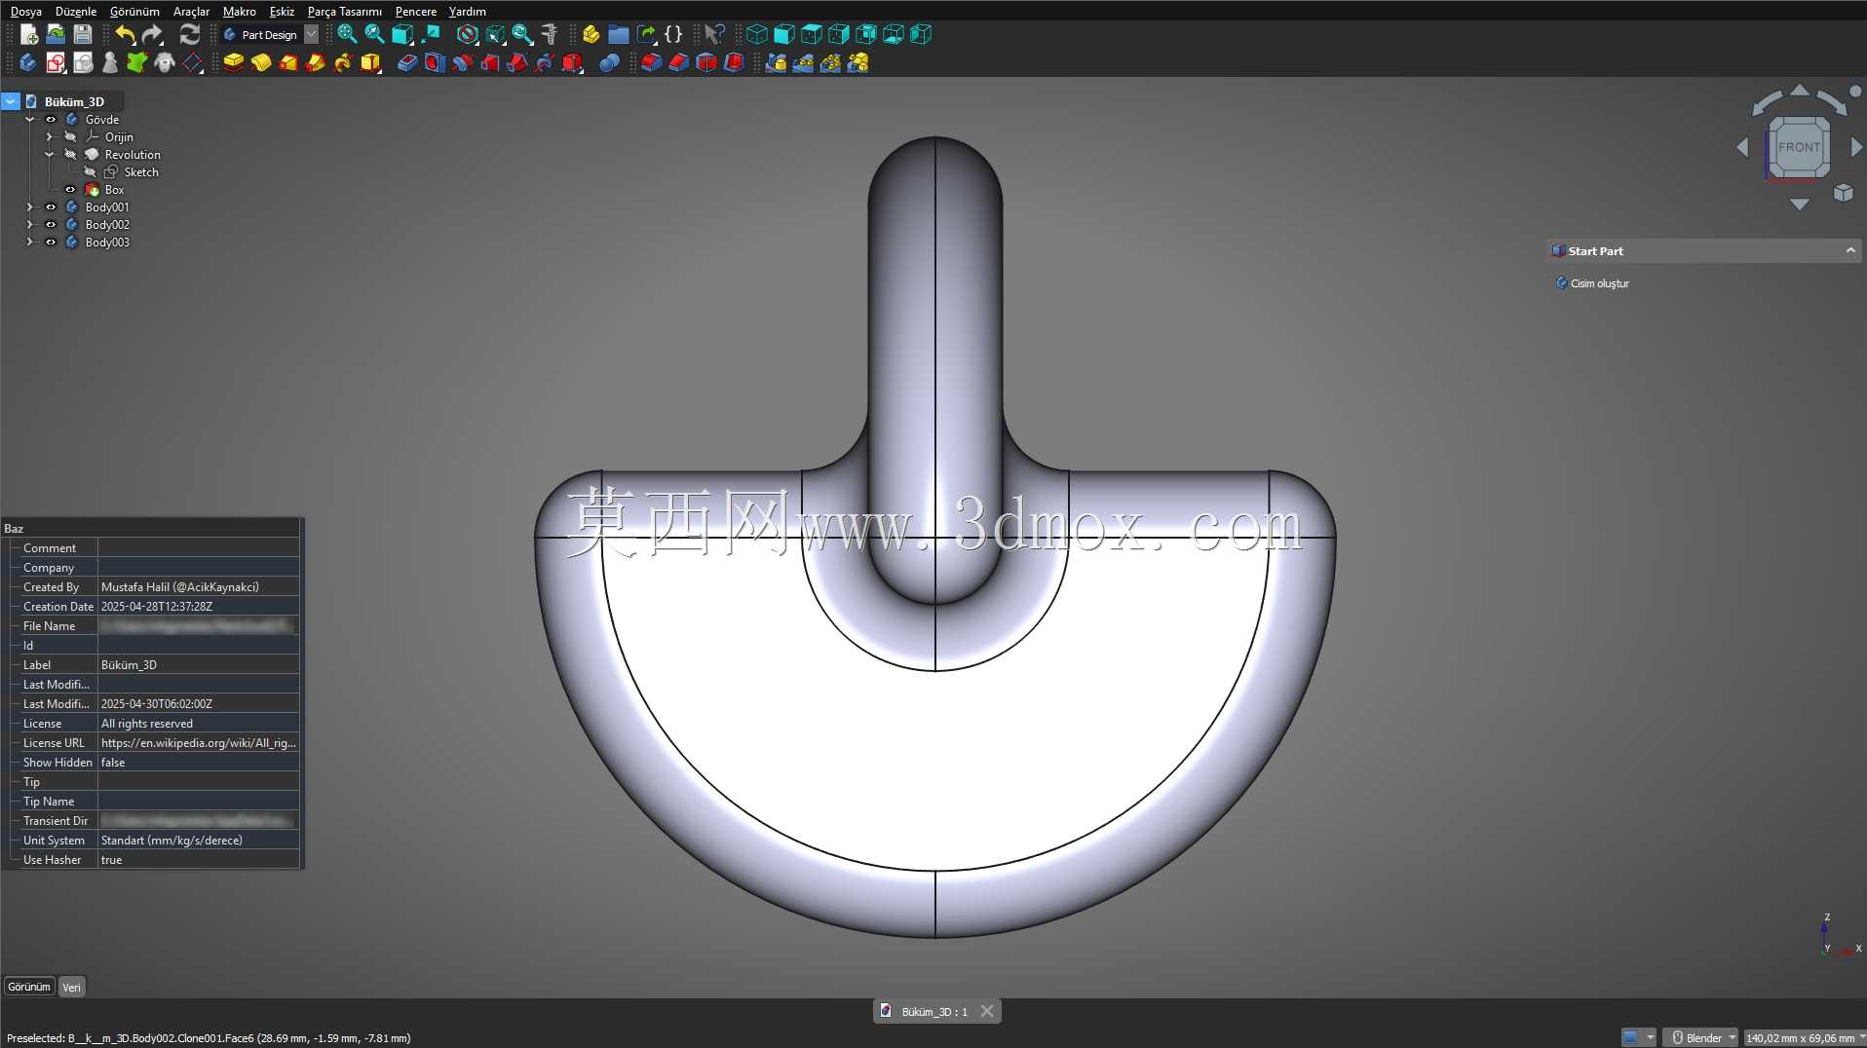The image size is (1867, 1048).
Task: Open a file with the toolbar icon
Action: click(56, 35)
